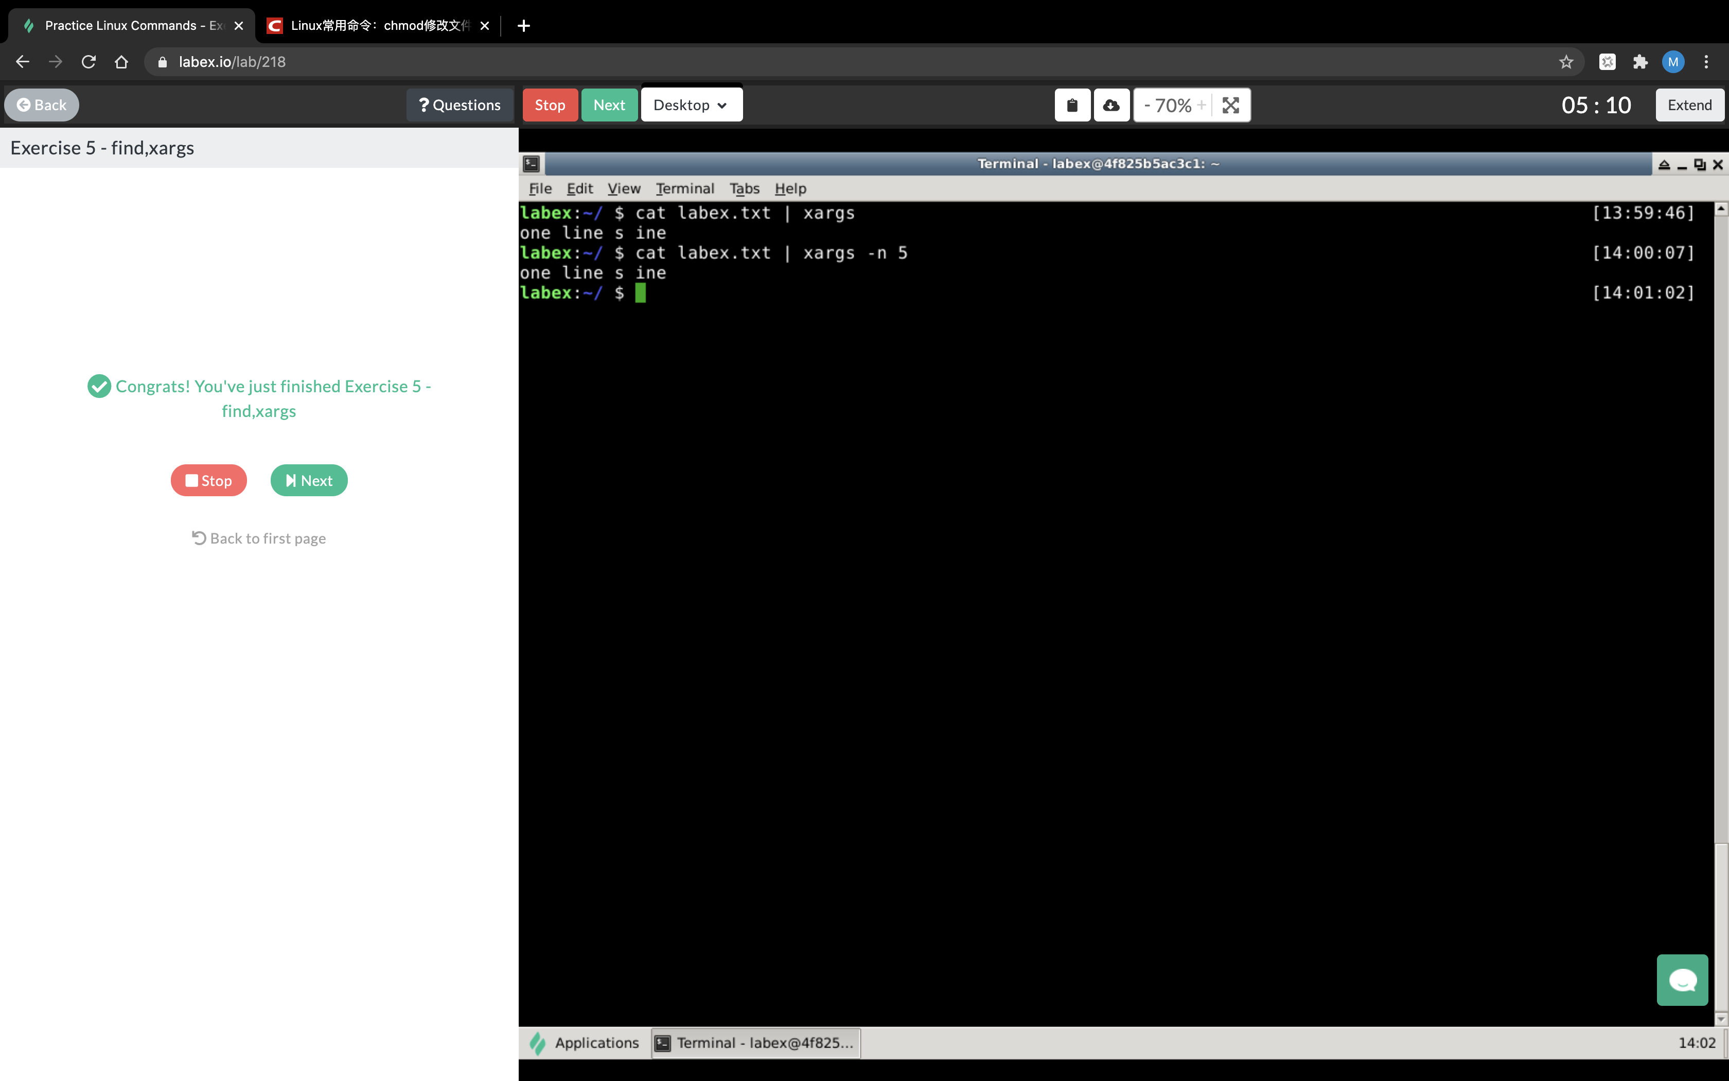This screenshot has width=1729, height=1081.
Task: Open the clipboard icon in lab toolbar
Action: (x=1072, y=105)
